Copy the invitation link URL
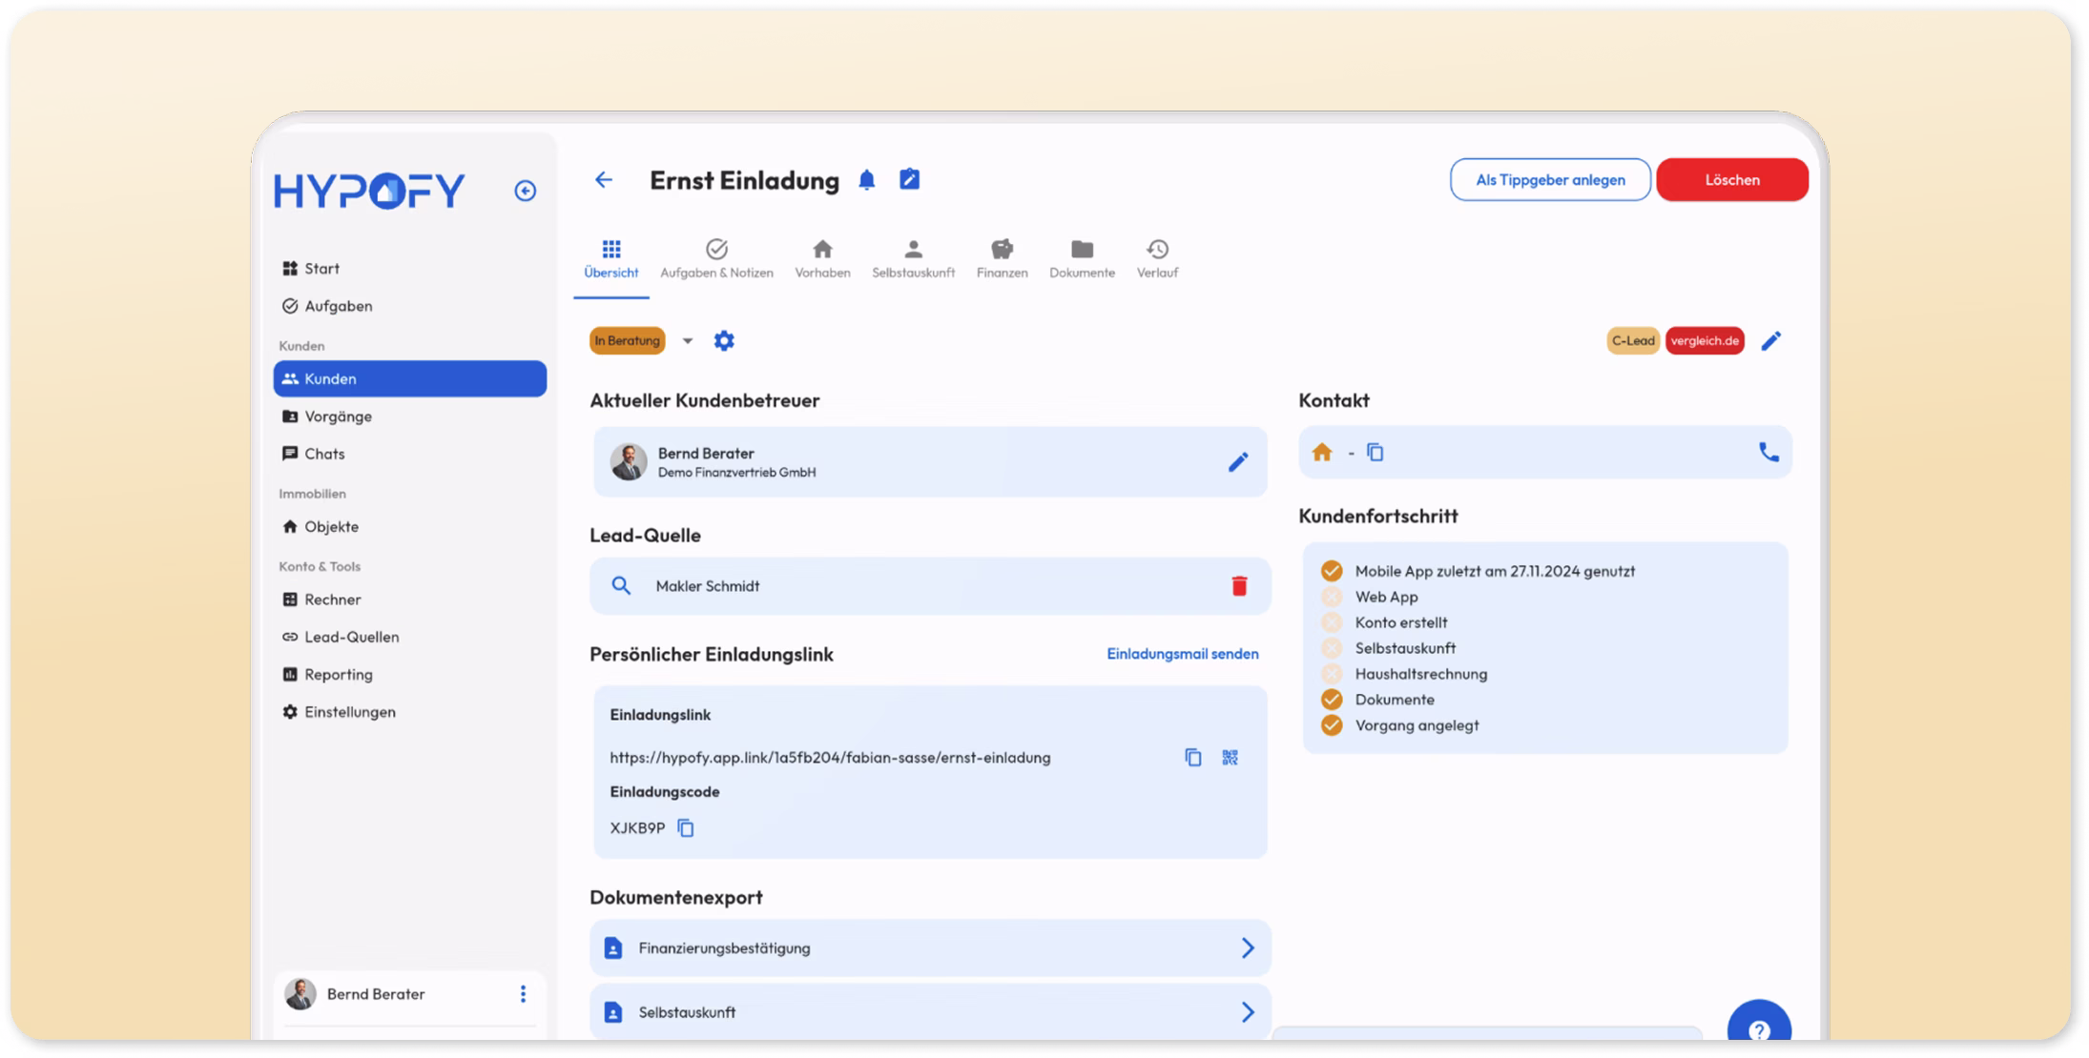 pyautogui.click(x=1192, y=757)
